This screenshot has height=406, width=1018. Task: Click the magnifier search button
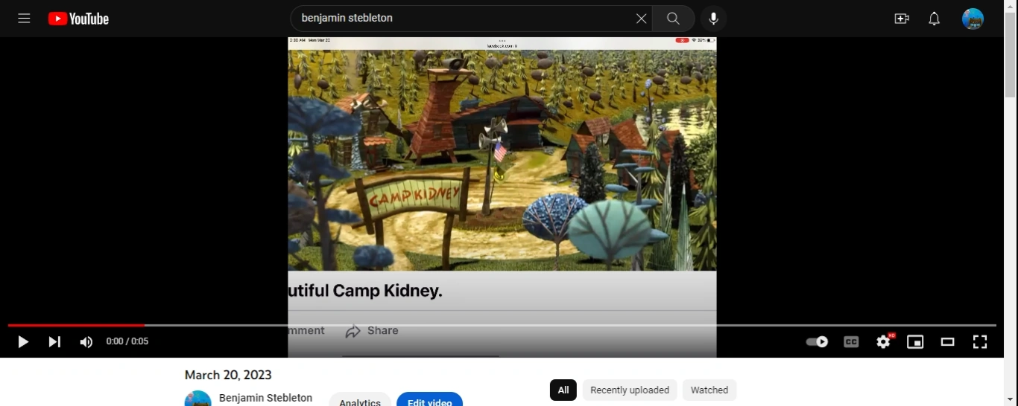coord(674,19)
